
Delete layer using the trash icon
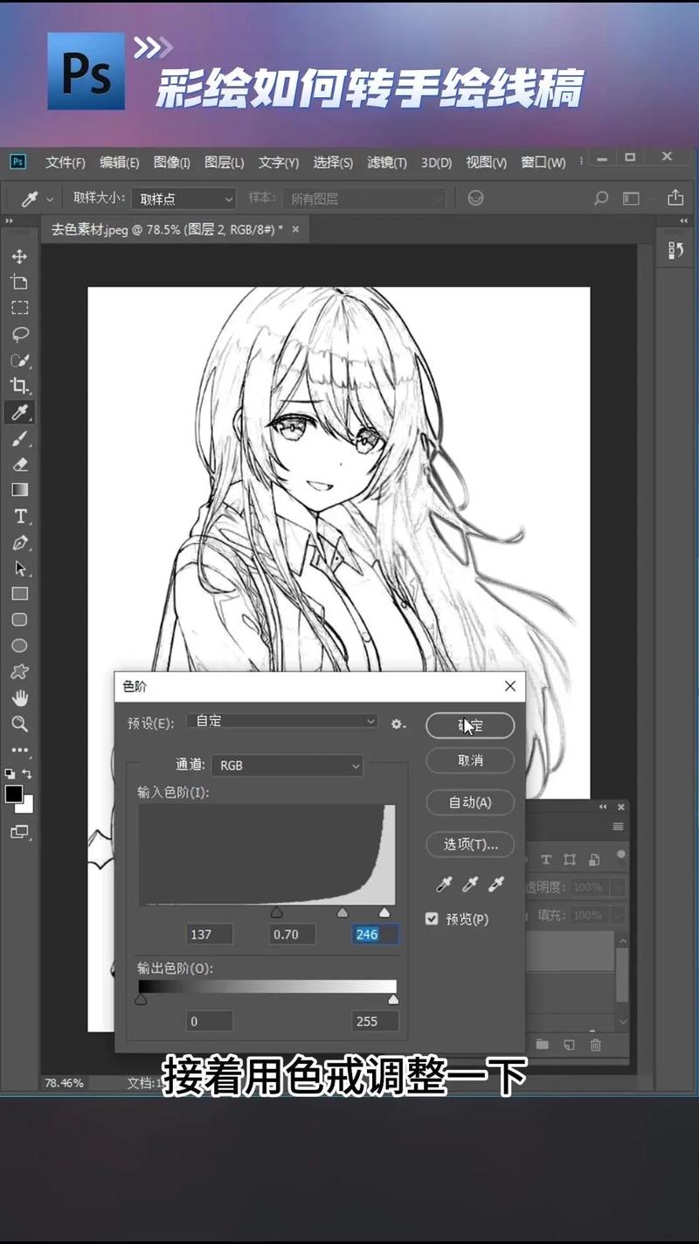(596, 1045)
